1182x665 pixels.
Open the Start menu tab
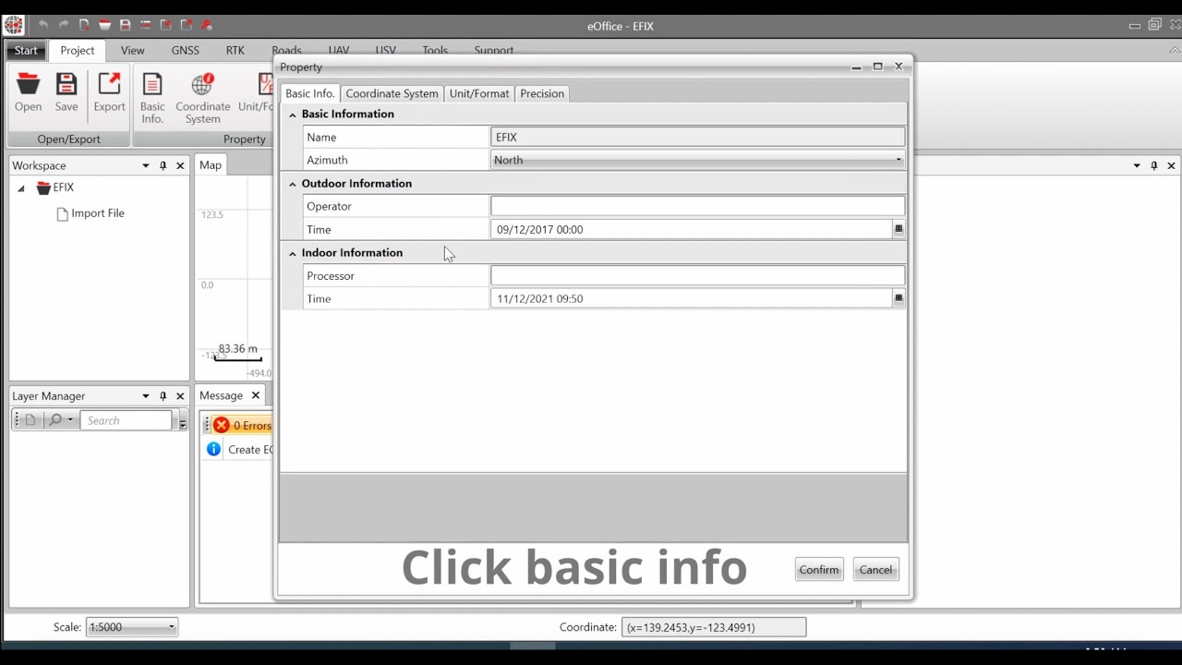pos(26,51)
